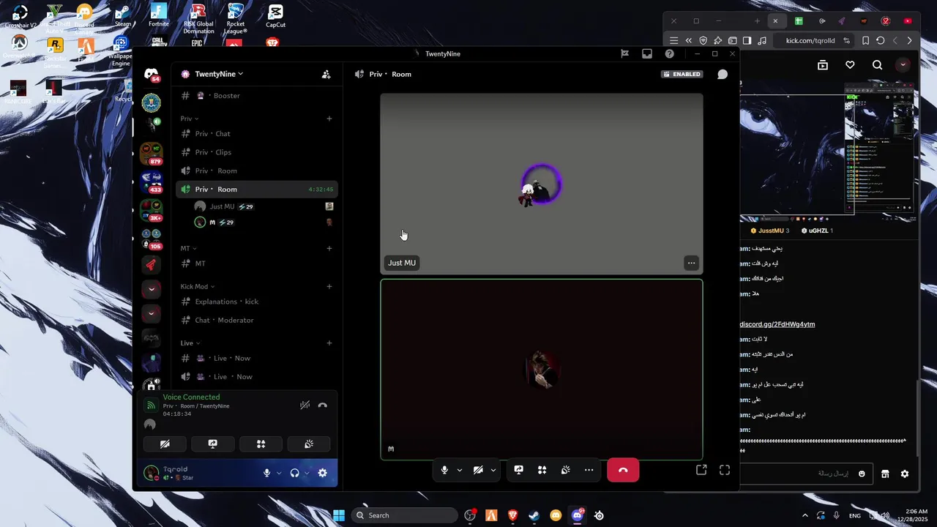
Task: Open the Discord inbox icon in title bar
Action: point(647,53)
